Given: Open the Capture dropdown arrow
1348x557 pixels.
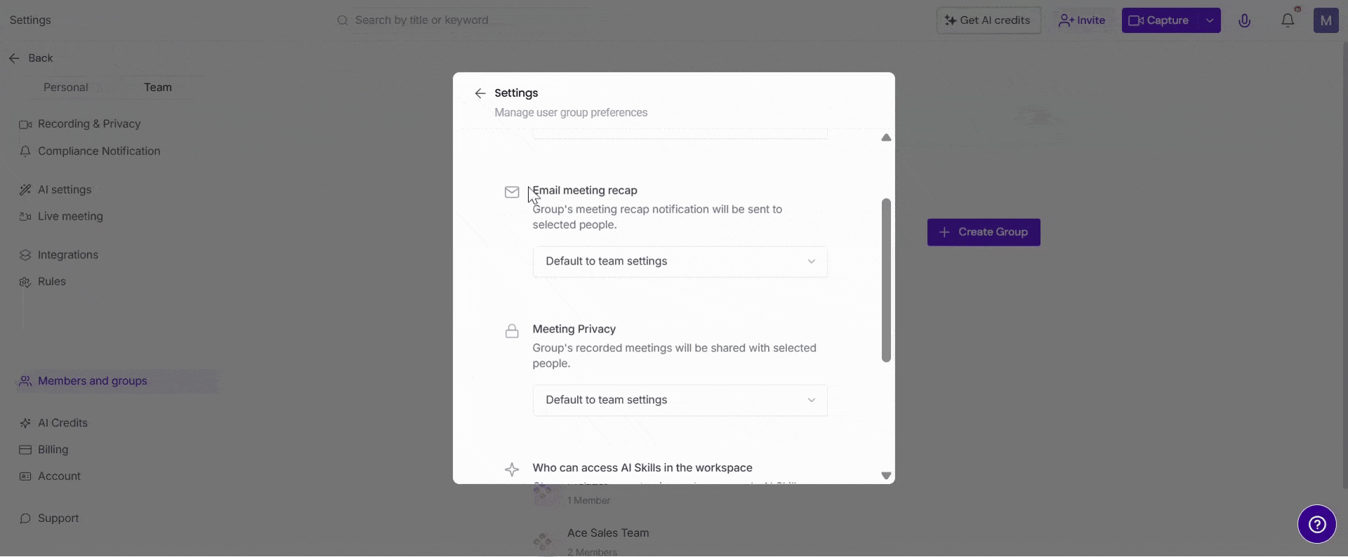Looking at the screenshot, I should click(1210, 20).
